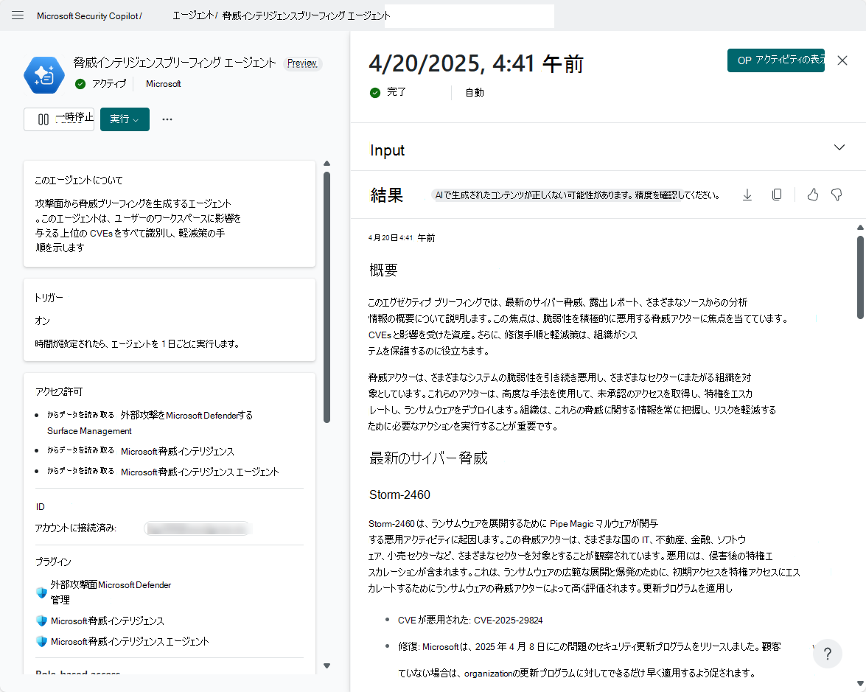Copy the results to clipboard
The height and width of the screenshot is (692, 866).
(x=777, y=195)
